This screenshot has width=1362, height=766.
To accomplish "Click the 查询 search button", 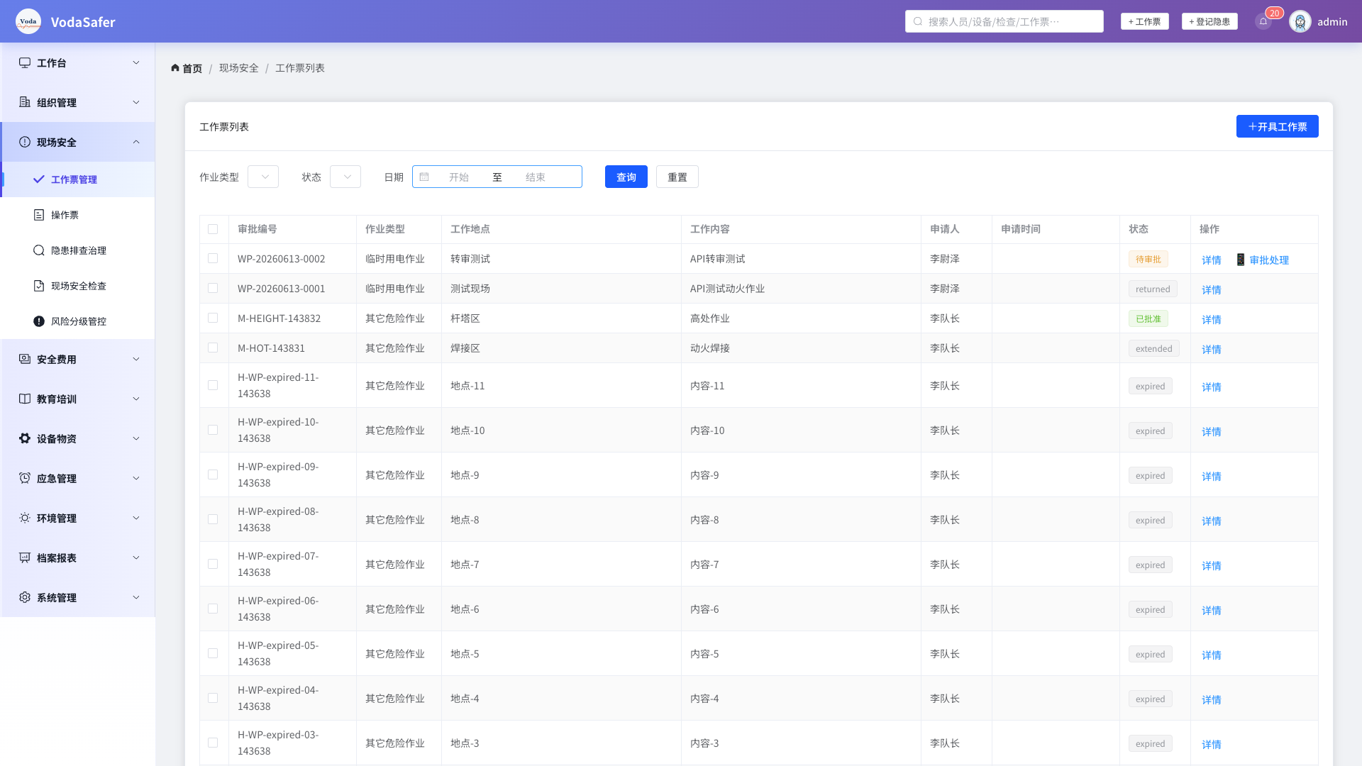I will [626, 177].
